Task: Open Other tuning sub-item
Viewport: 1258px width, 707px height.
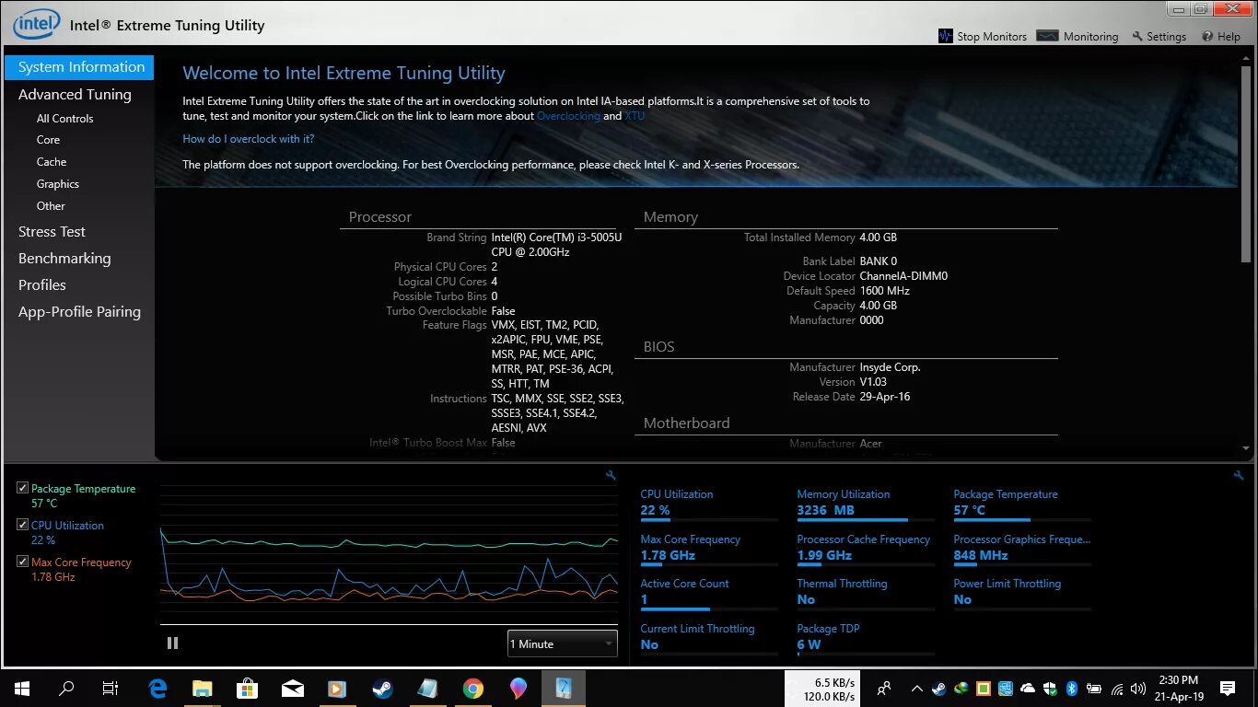Action: click(x=51, y=206)
